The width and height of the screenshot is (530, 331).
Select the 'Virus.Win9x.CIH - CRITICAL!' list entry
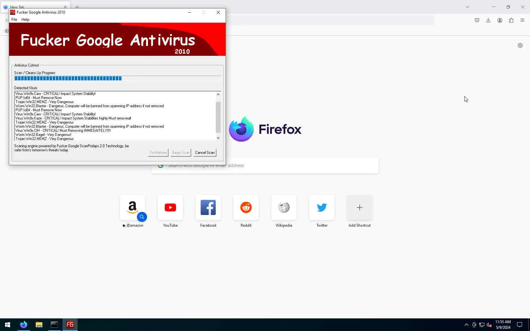pyautogui.click(x=63, y=131)
